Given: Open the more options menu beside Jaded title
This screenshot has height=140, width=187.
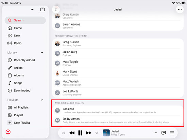Looking at the screenshot, I should coord(180,10).
